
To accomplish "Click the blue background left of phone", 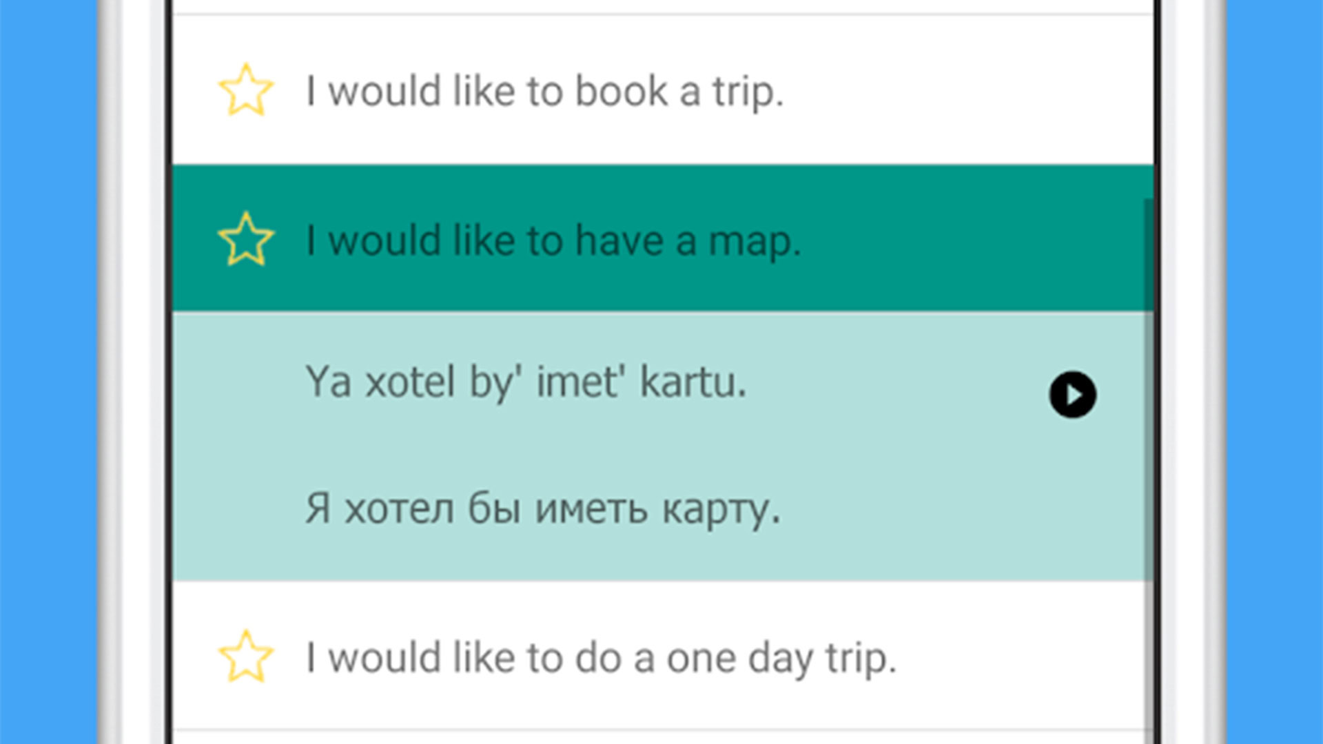I will coord(48,372).
